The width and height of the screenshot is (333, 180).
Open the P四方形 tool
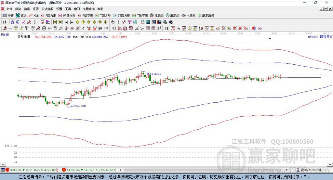(x=48, y=16)
